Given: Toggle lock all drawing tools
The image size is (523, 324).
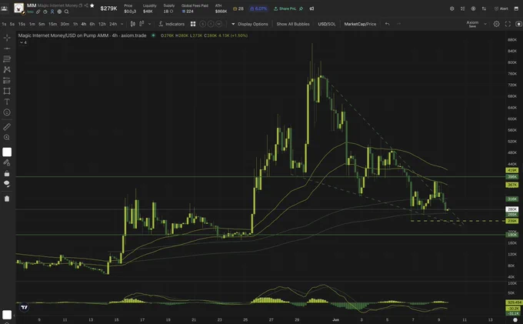Looking at the screenshot, I should click(7, 173).
